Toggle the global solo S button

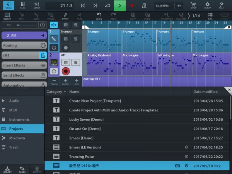tap(76, 25)
